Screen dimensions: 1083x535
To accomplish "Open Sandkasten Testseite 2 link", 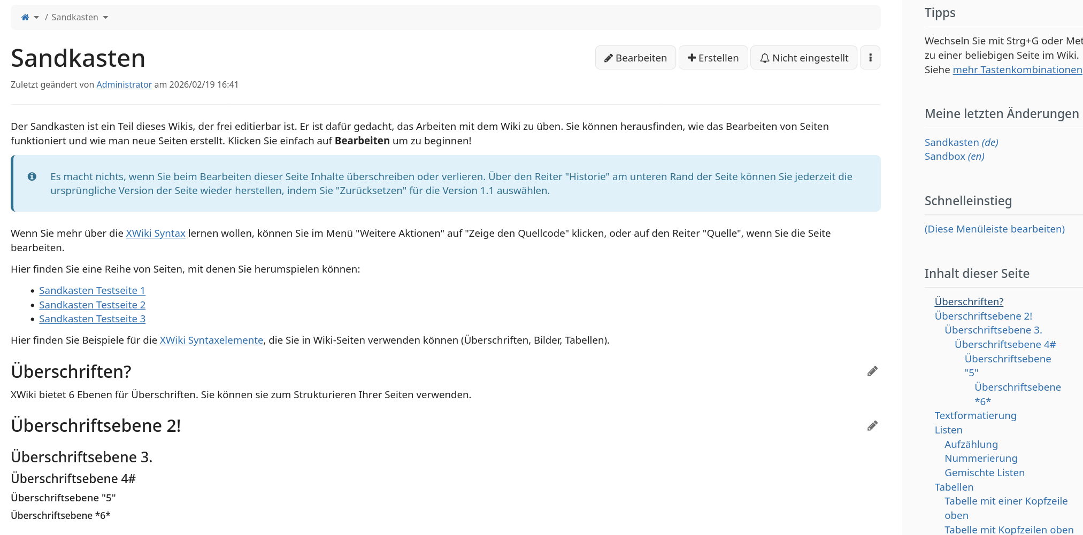I will click(92, 305).
